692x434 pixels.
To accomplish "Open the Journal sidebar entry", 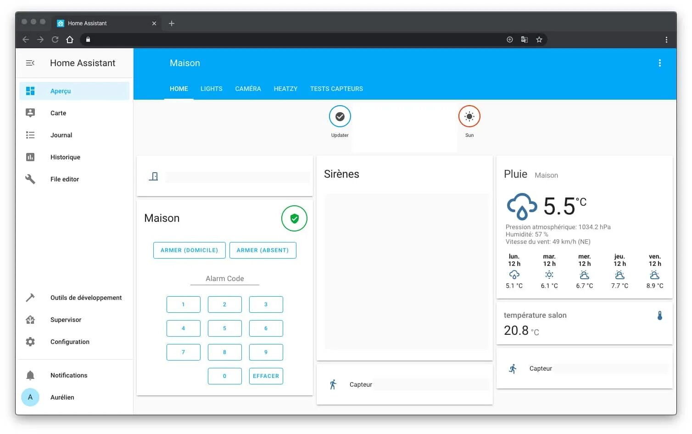I will coord(74,135).
